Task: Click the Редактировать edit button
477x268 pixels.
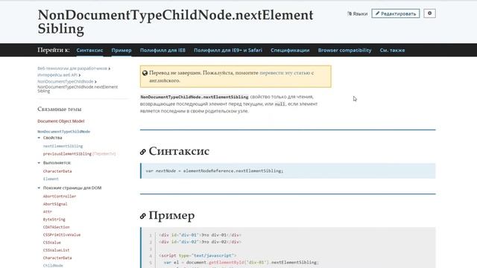Action: point(396,13)
